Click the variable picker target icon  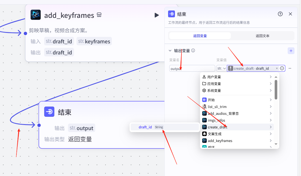coord(282,68)
